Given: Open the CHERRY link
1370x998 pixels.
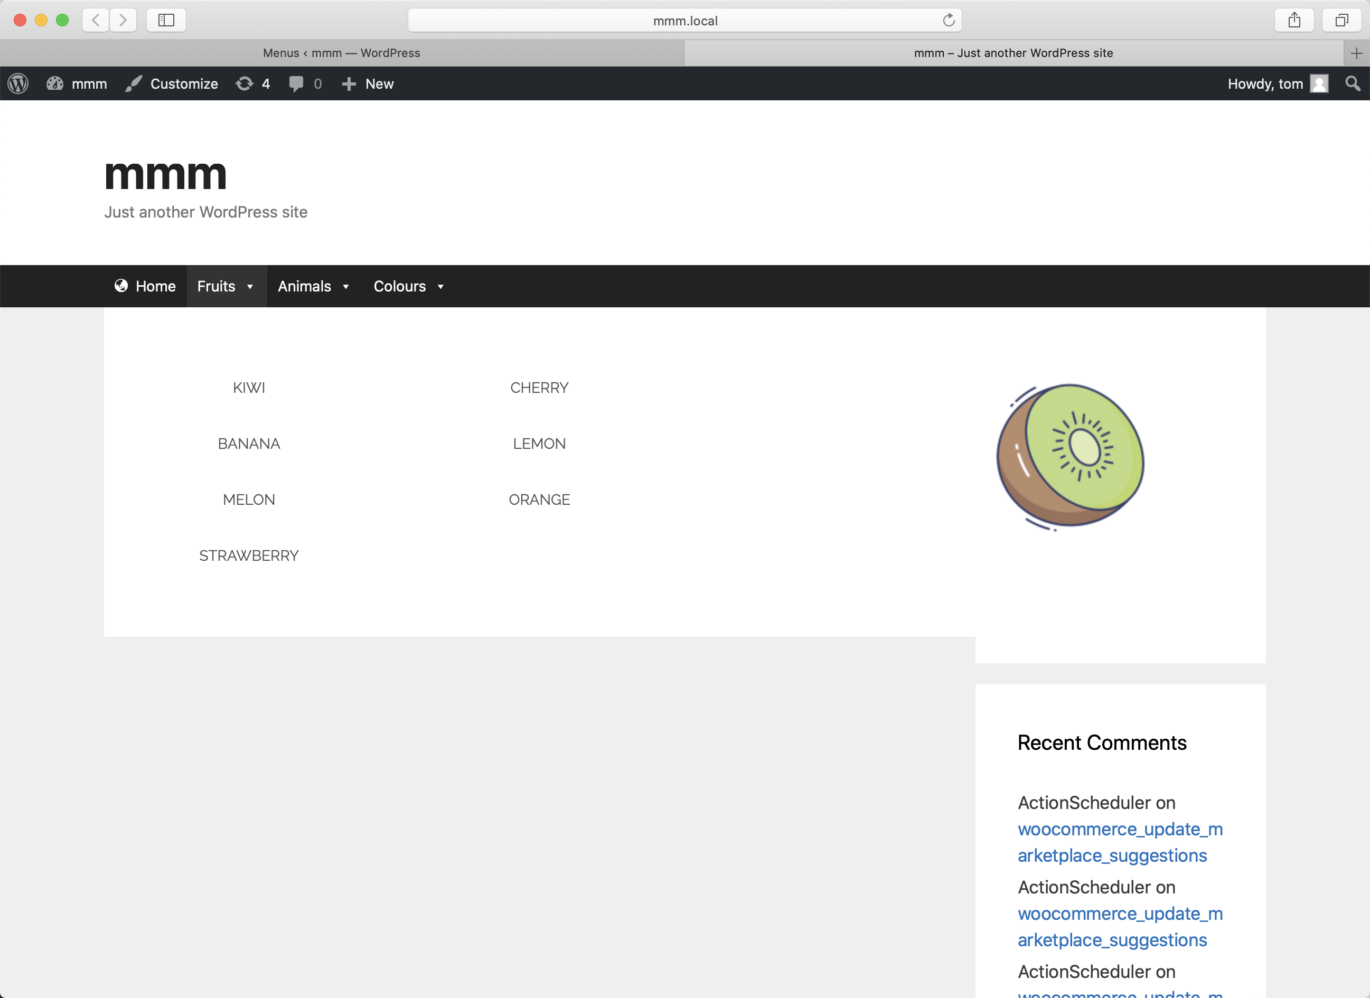Looking at the screenshot, I should pyautogui.click(x=539, y=388).
